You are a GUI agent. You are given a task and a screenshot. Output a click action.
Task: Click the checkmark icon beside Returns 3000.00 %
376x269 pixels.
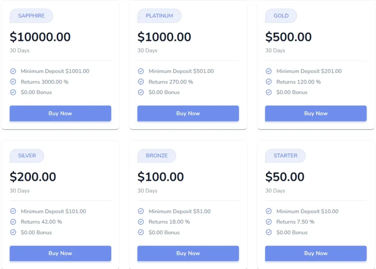point(13,82)
